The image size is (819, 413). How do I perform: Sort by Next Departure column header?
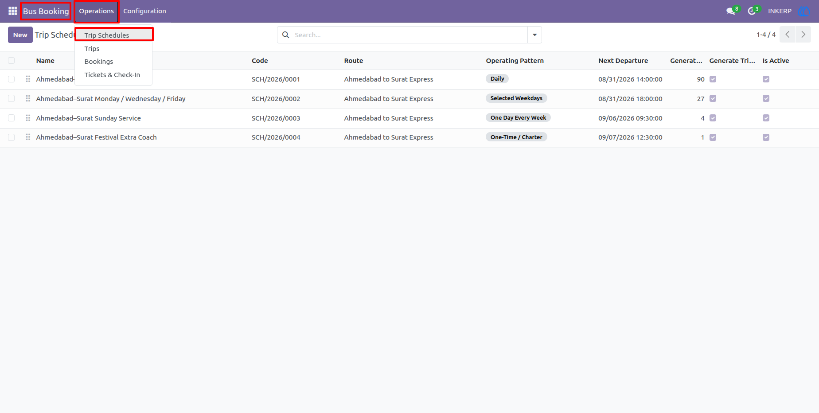(623, 61)
